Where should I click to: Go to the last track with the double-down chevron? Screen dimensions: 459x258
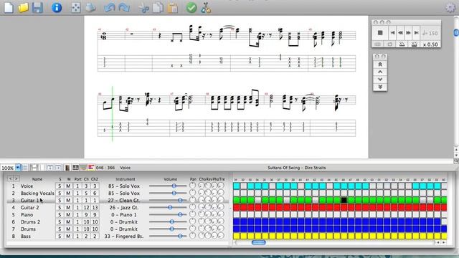coord(380,87)
